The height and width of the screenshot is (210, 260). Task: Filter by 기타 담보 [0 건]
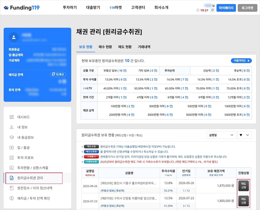point(148,71)
